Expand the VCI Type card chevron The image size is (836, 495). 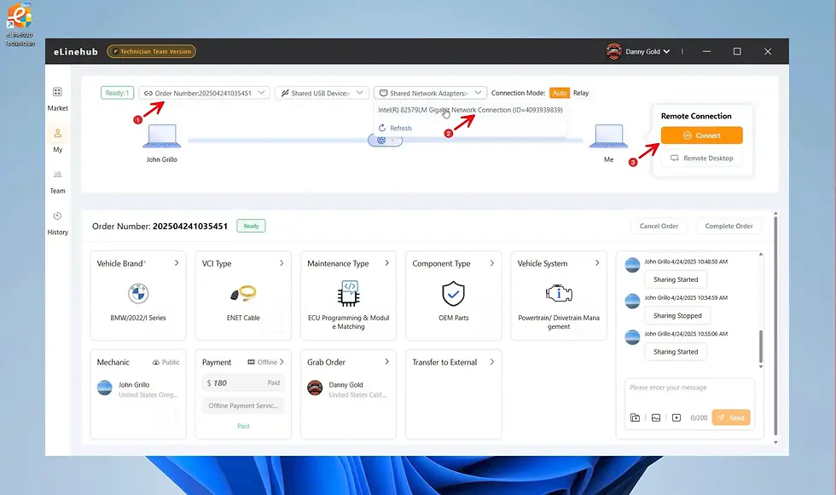click(x=282, y=263)
